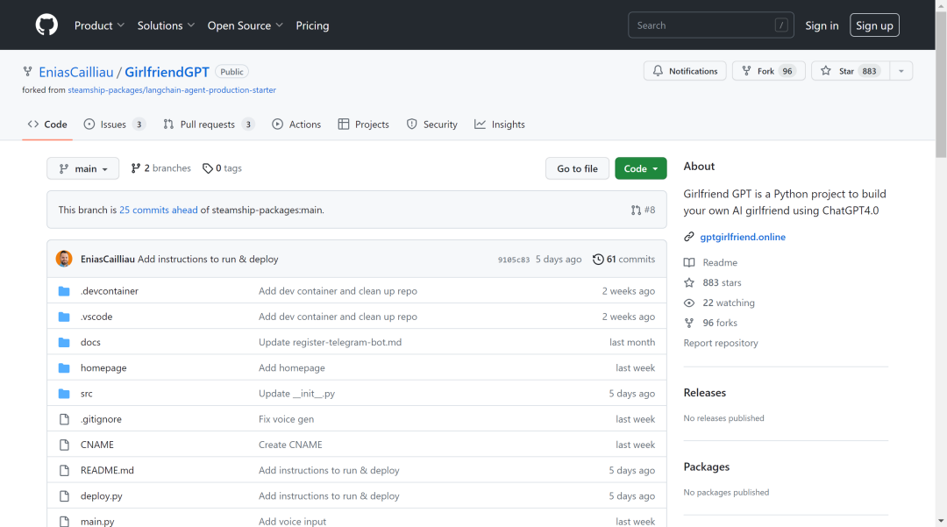Click the pull request #8 icon

coord(637,210)
